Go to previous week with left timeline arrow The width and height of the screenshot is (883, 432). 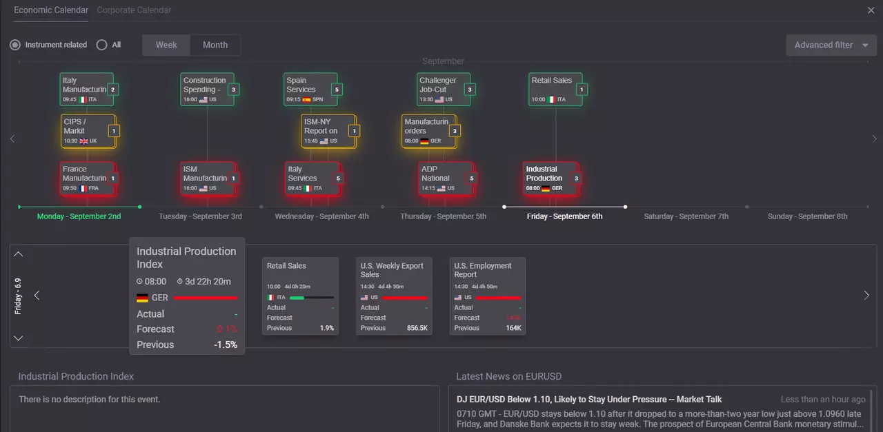click(12, 139)
